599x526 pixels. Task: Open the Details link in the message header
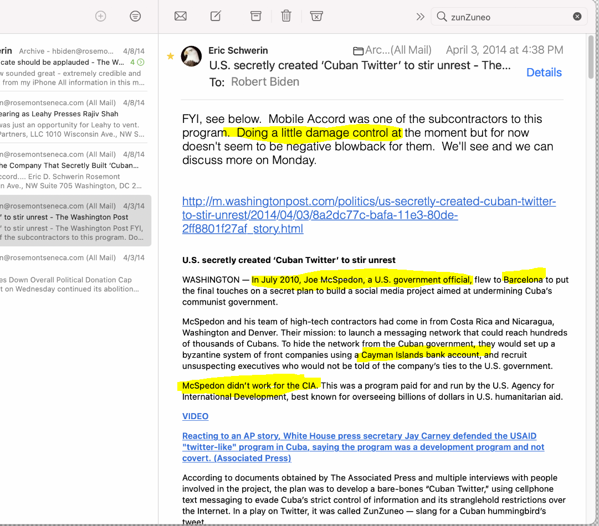click(544, 73)
